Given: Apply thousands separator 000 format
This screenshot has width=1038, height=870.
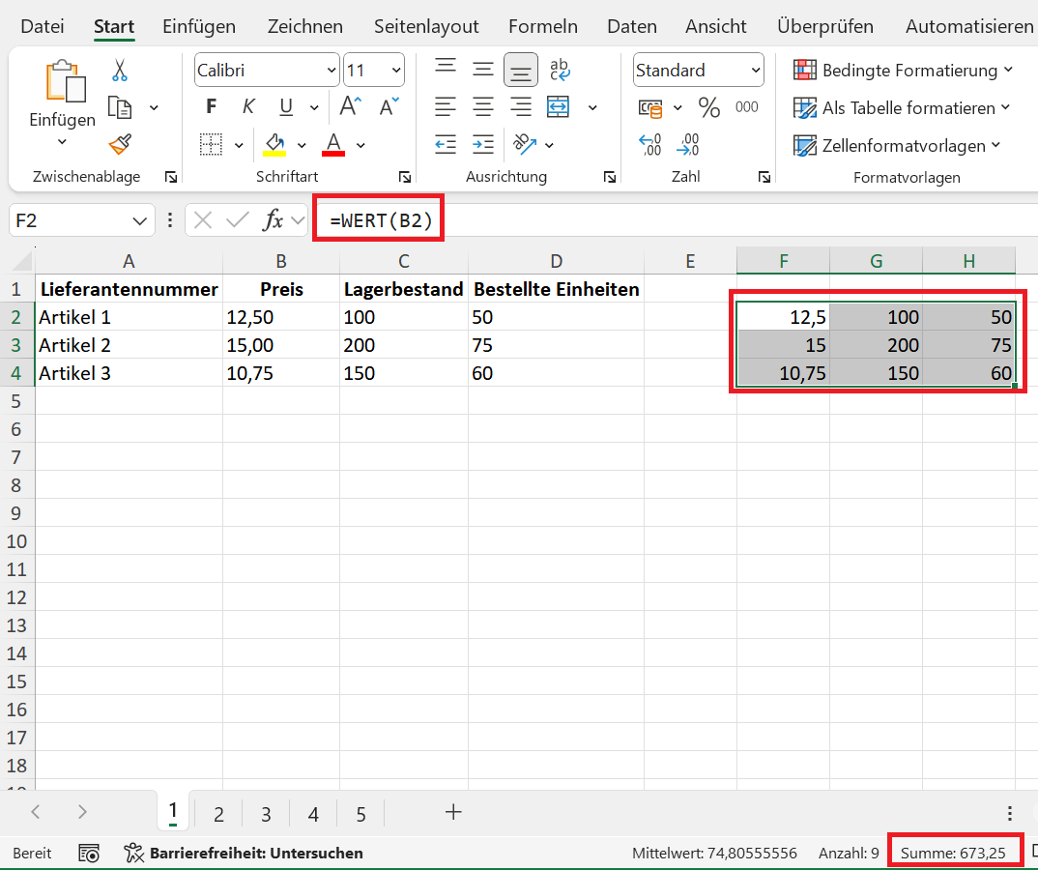Looking at the screenshot, I should tap(747, 107).
